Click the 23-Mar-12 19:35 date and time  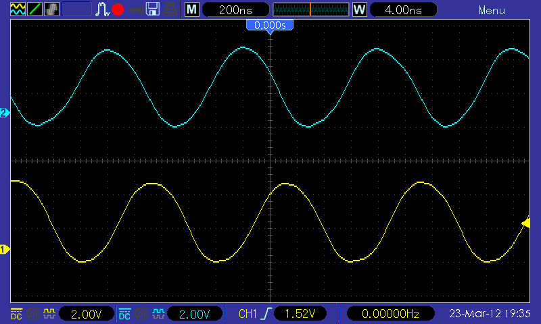tap(490, 313)
